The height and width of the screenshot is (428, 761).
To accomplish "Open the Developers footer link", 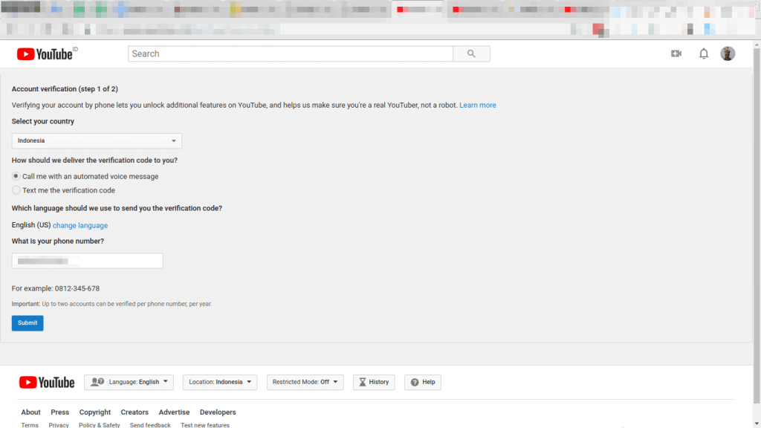I will (218, 412).
